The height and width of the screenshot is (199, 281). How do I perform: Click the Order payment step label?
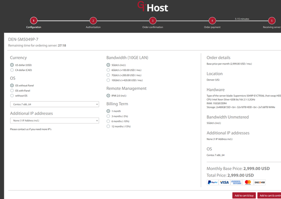coord(212,27)
